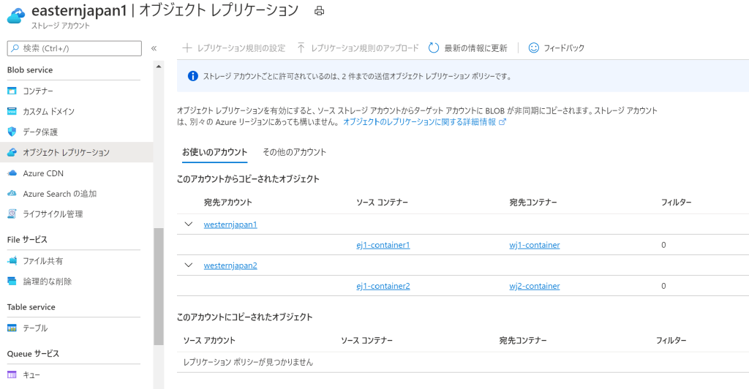The image size is (749, 389).
Task: Open the ej1-container2 source container link
Action: (383, 286)
